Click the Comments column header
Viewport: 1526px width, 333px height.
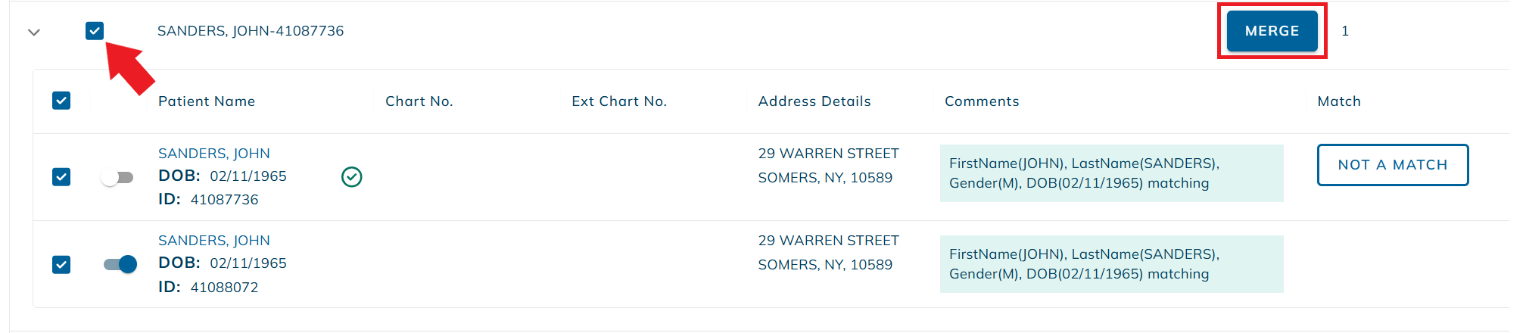982,101
